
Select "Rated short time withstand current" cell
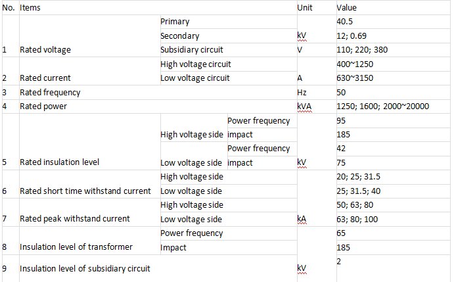pyautogui.click(x=85, y=191)
